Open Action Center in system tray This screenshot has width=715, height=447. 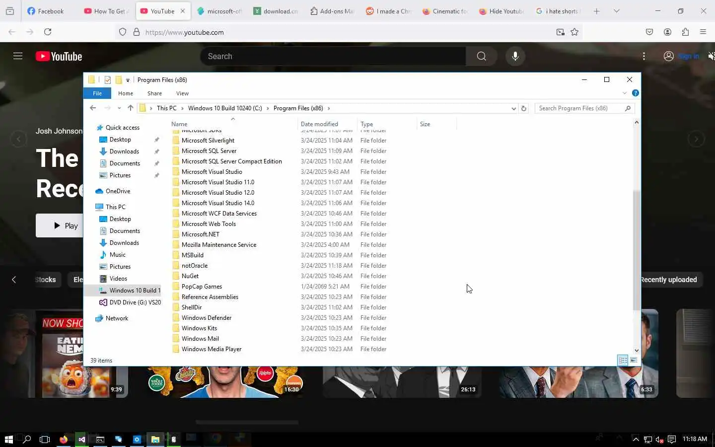(x=672, y=439)
